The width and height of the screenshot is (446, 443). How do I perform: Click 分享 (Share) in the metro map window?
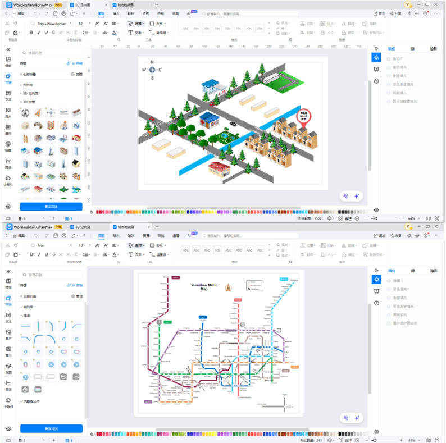[x=395, y=235]
